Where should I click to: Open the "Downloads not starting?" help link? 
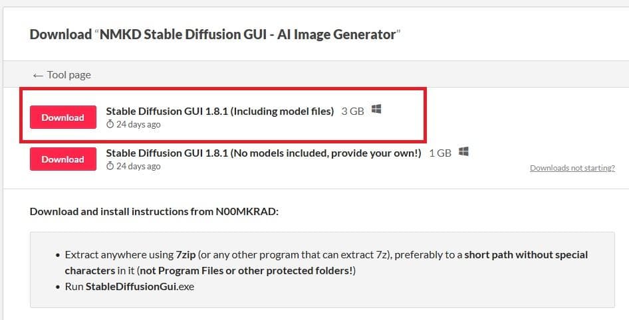tap(572, 168)
